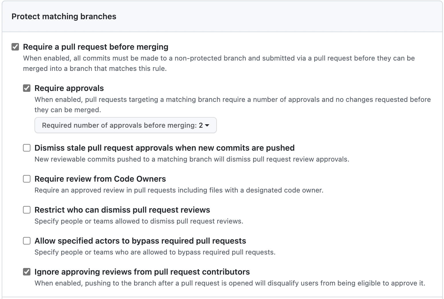Screen dimensions: 444x299
Task: Click the 'Require approvals' label text
Action: pyautogui.click(x=69, y=88)
